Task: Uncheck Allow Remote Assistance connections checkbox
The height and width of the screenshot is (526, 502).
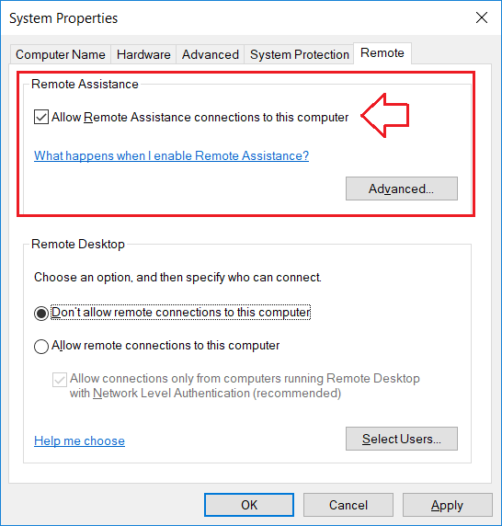Action: (41, 117)
